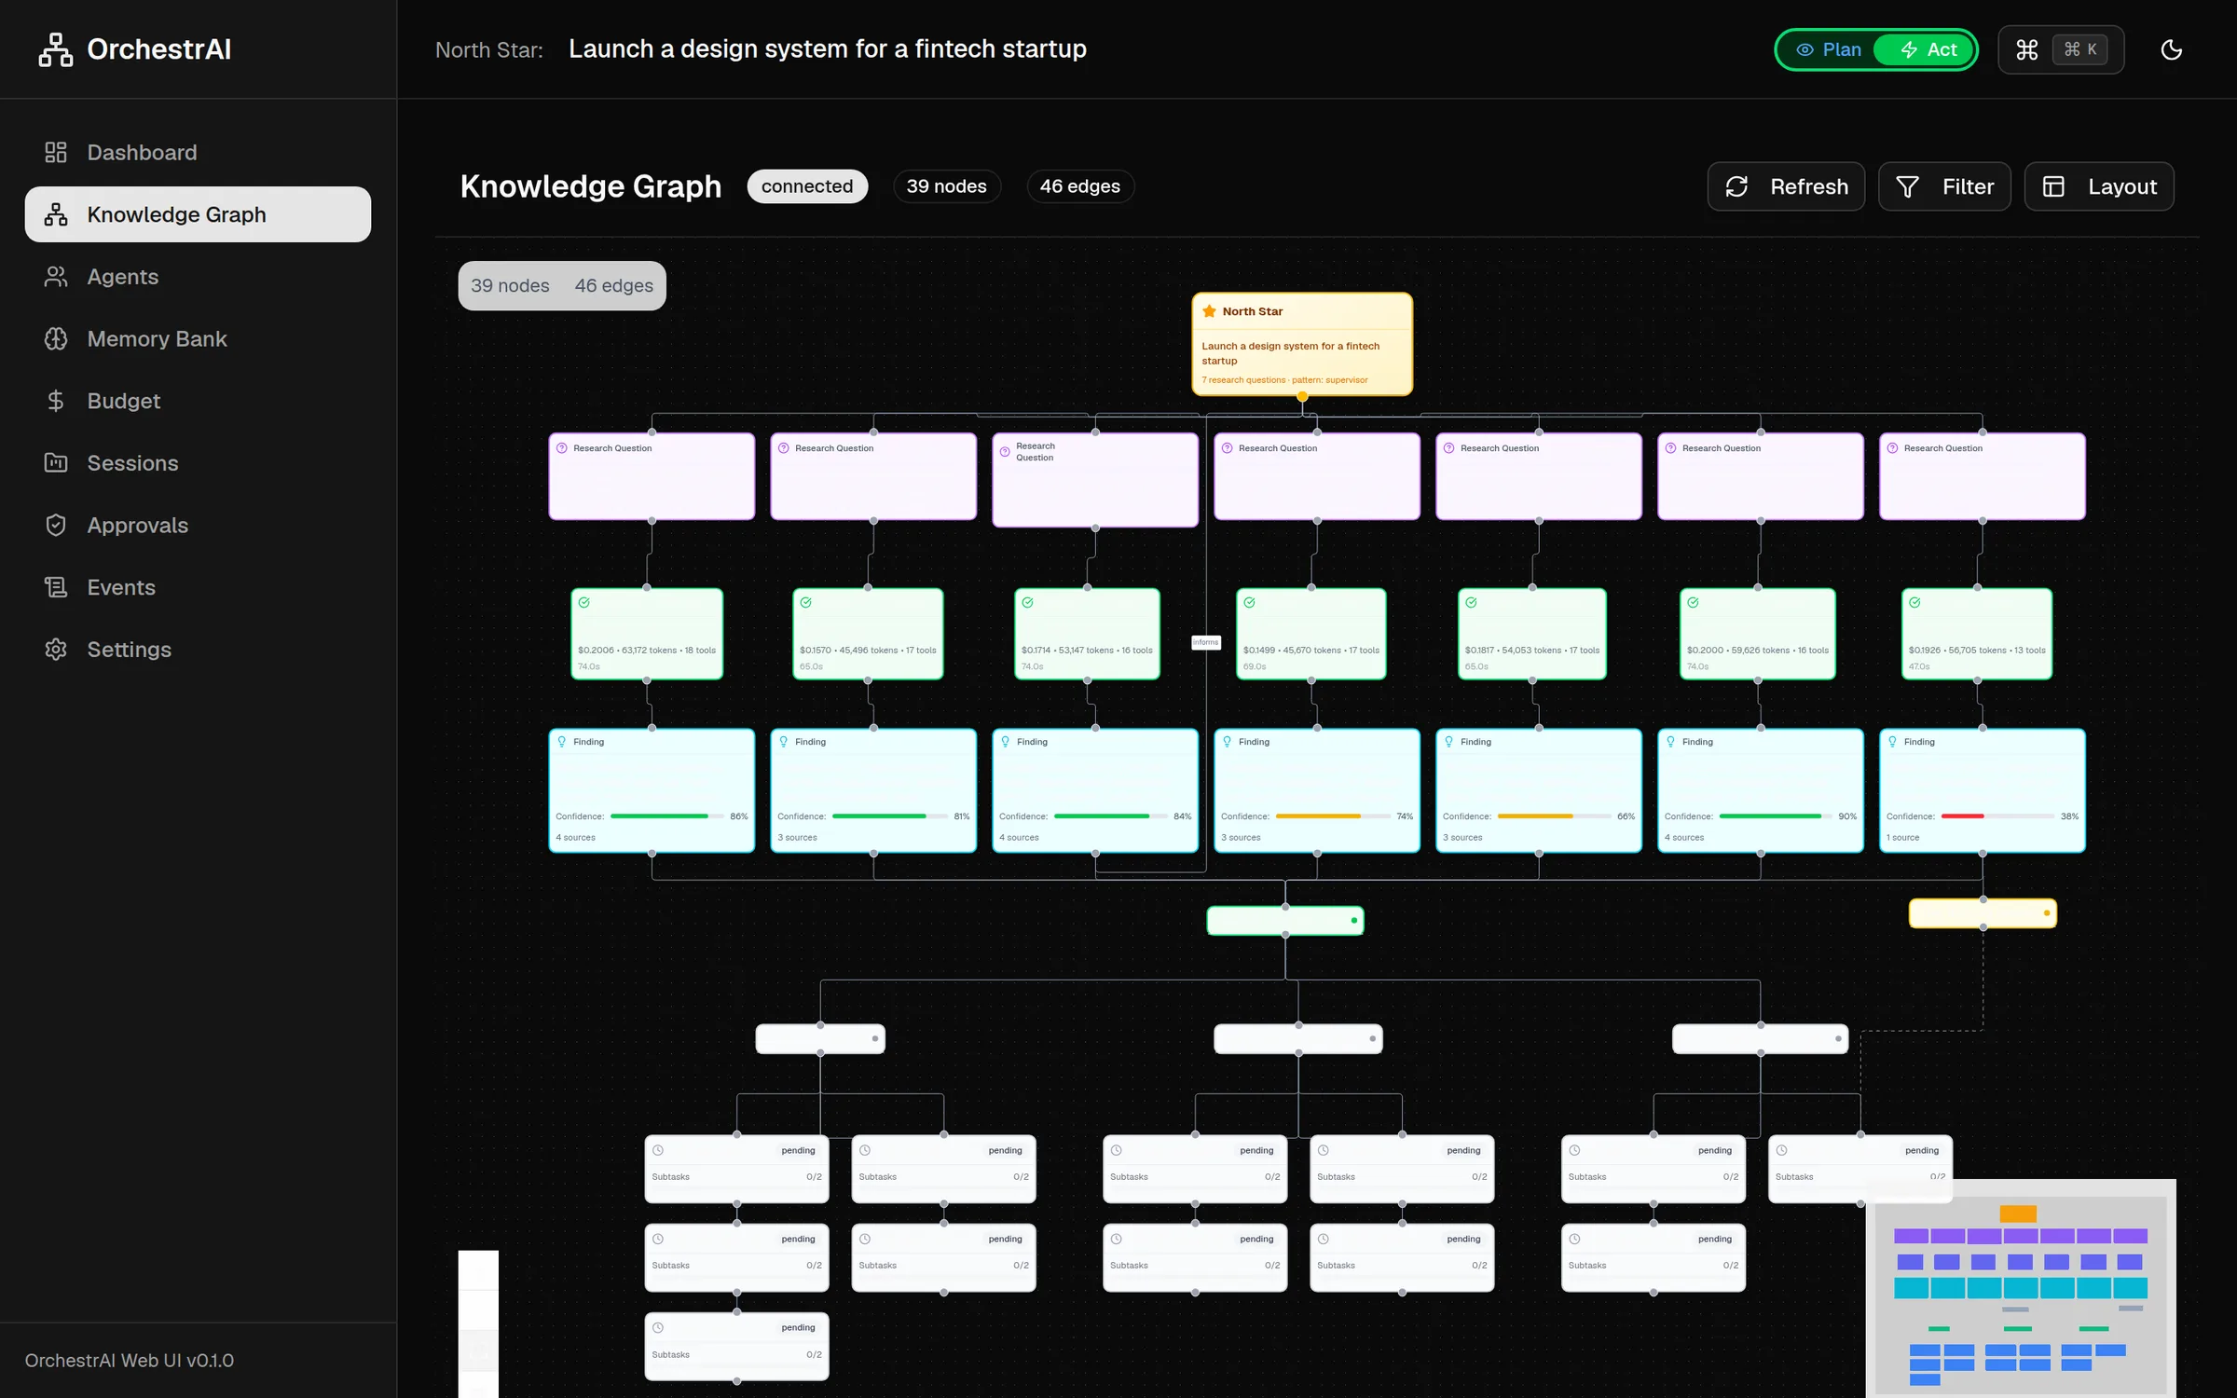Click the 74% confidence bar
Image resolution: width=2237 pixels, height=1398 pixels.
point(1332,816)
